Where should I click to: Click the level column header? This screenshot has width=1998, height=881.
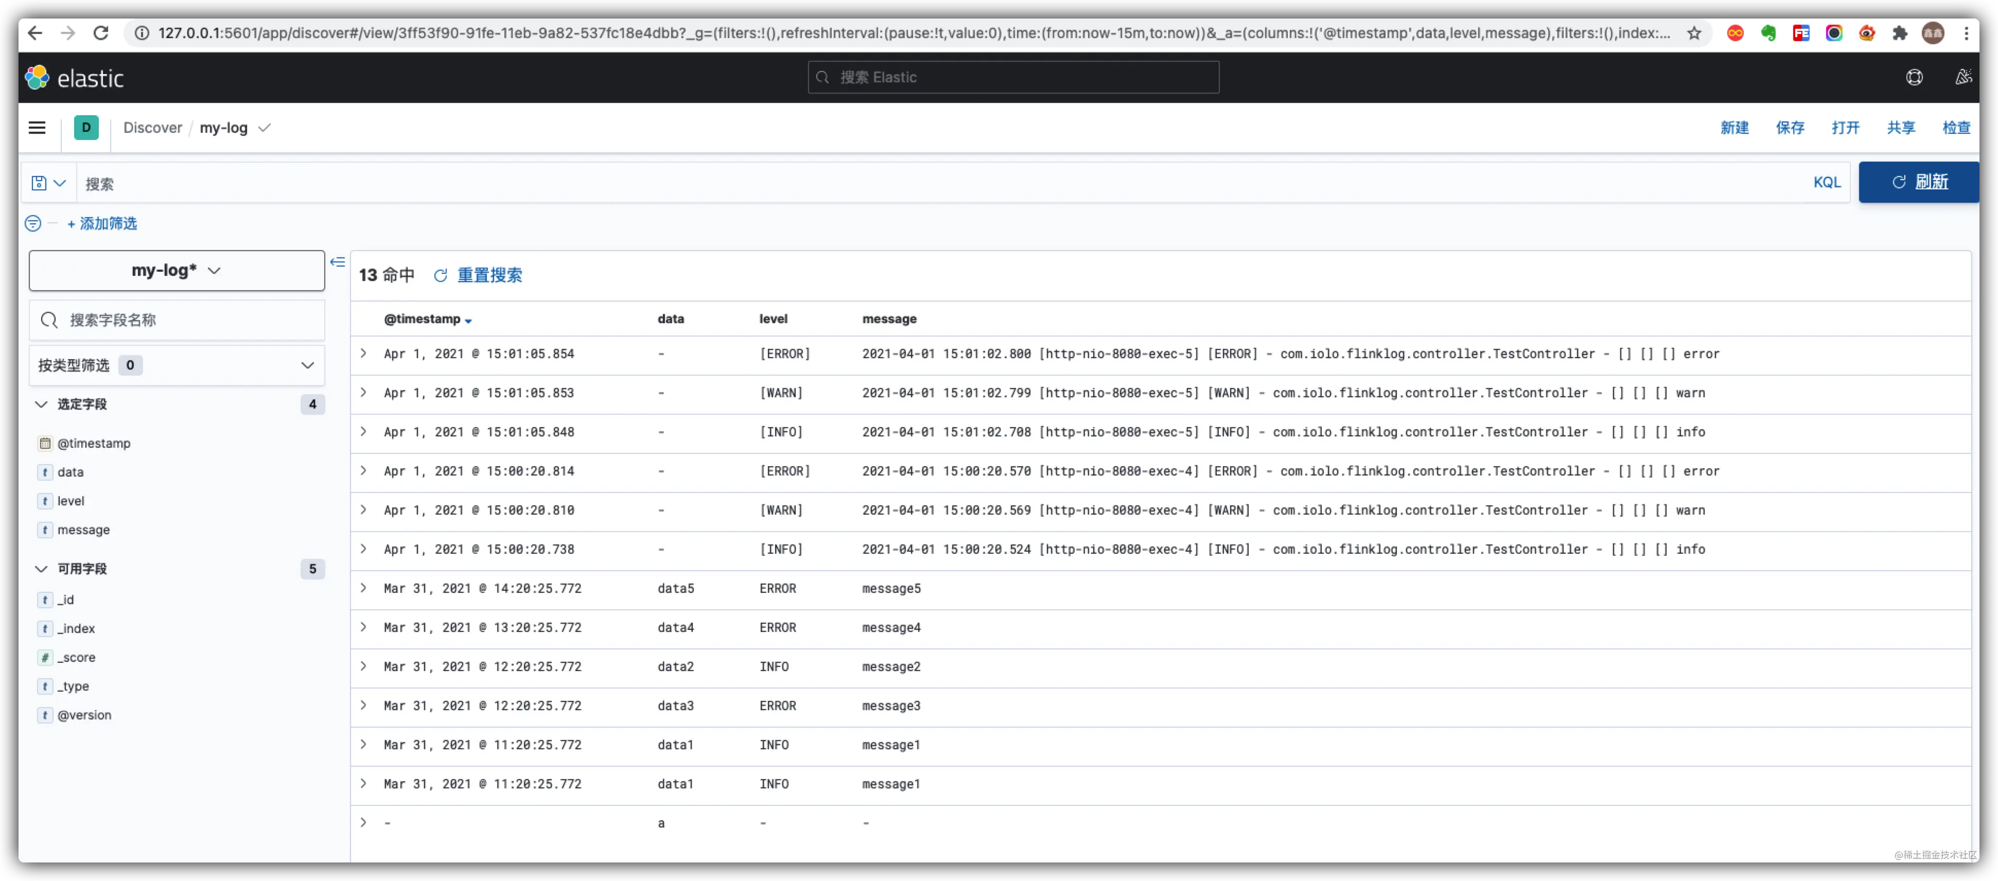tap(773, 319)
